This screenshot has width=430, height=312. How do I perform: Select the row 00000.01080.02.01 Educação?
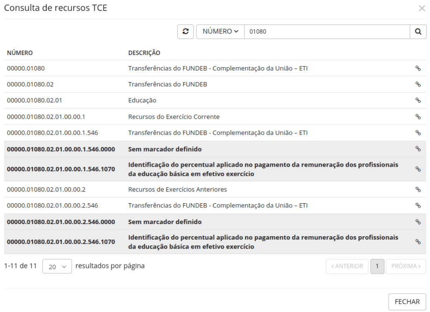pyautogui.click(x=167, y=100)
